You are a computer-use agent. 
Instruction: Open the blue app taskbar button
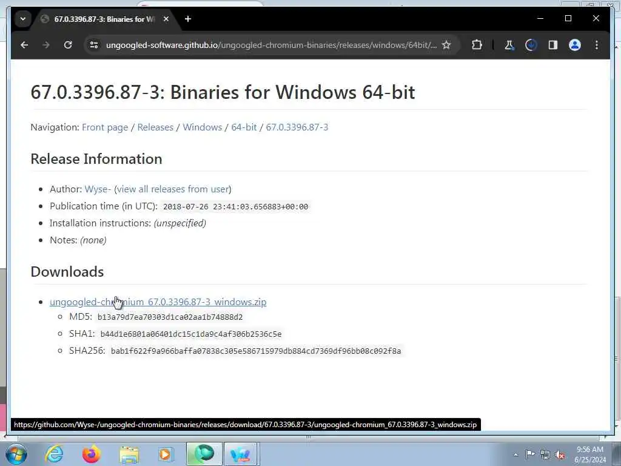point(241,454)
